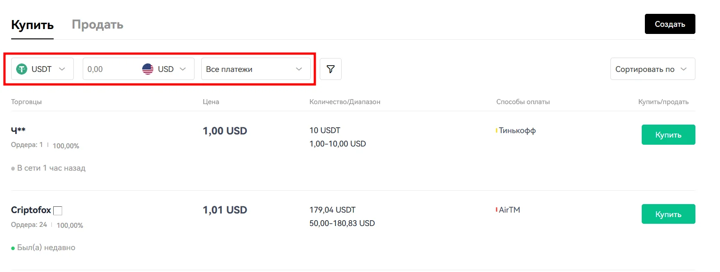
Task: Click the badge icon next to Criptofox
Action: pyautogui.click(x=58, y=210)
